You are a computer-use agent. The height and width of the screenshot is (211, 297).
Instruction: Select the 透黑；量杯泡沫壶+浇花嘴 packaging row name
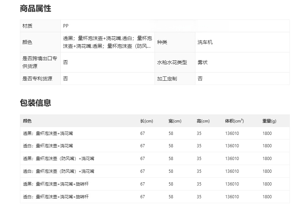point(48,133)
